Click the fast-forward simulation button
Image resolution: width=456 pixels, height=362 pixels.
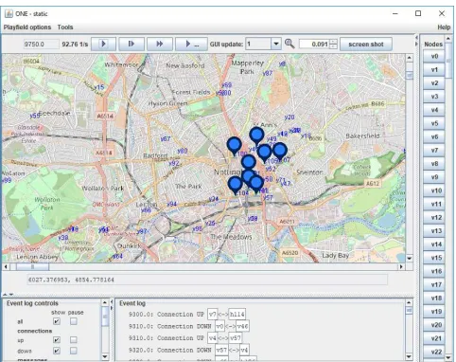coord(160,44)
